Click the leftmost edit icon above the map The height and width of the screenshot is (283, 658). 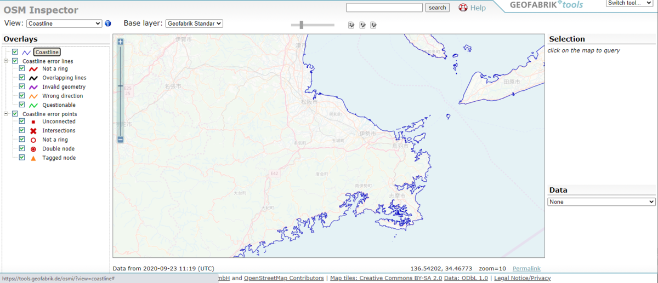pos(351,25)
